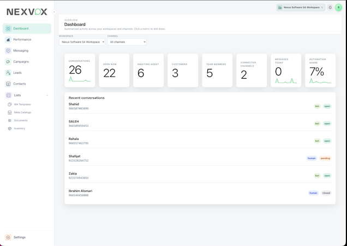Open the All channels dropdown
The width and height of the screenshot is (347, 246).
[127, 42]
